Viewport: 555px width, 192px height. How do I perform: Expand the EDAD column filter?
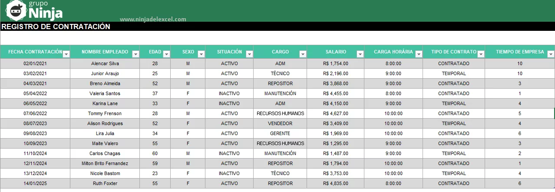(x=166, y=54)
